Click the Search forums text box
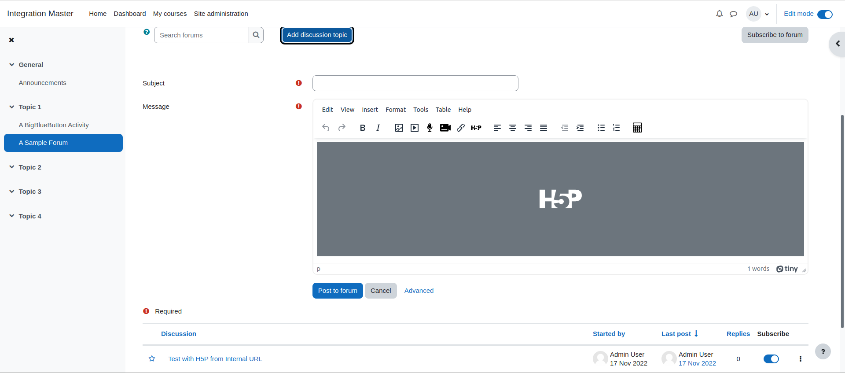This screenshot has width=845, height=373. (202, 35)
